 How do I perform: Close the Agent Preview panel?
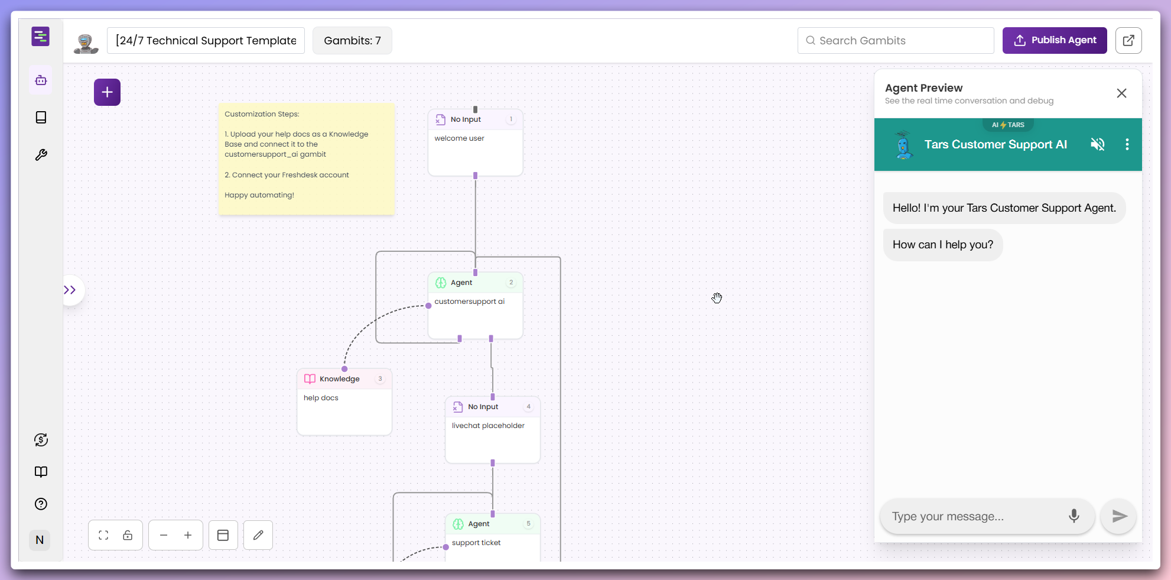(1121, 93)
